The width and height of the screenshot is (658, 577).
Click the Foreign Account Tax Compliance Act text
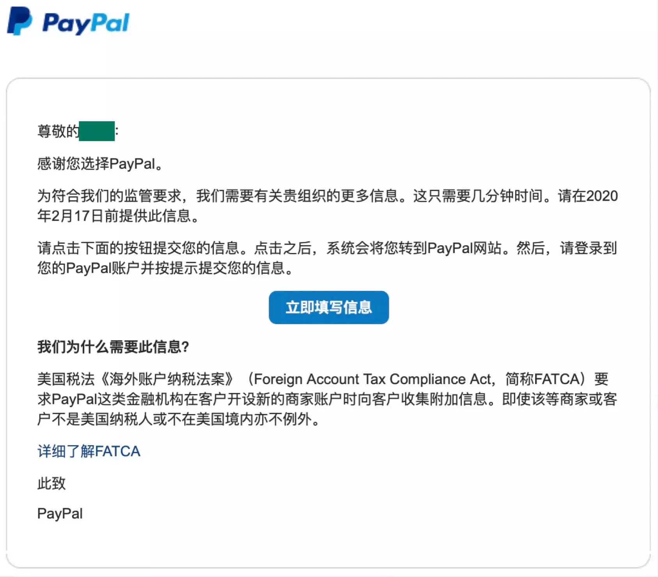click(372, 379)
